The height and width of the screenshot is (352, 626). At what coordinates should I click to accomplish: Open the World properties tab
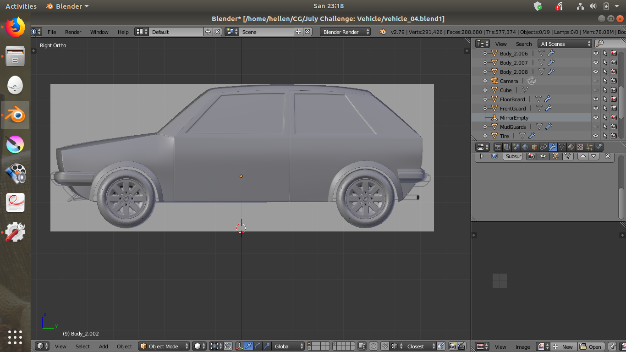point(525,147)
